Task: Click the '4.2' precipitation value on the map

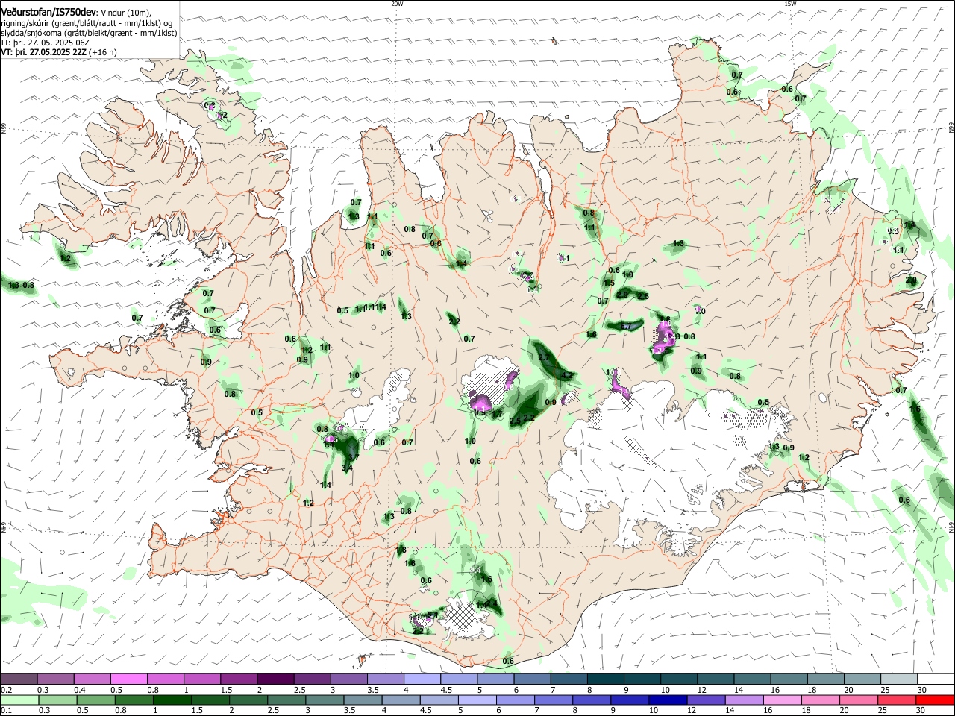Action: click(x=566, y=375)
